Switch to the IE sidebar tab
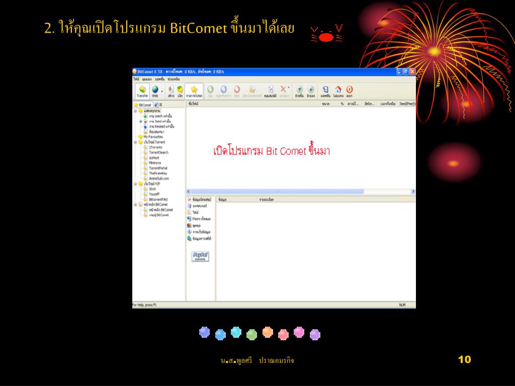The width and height of the screenshot is (515, 386). click(158, 105)
